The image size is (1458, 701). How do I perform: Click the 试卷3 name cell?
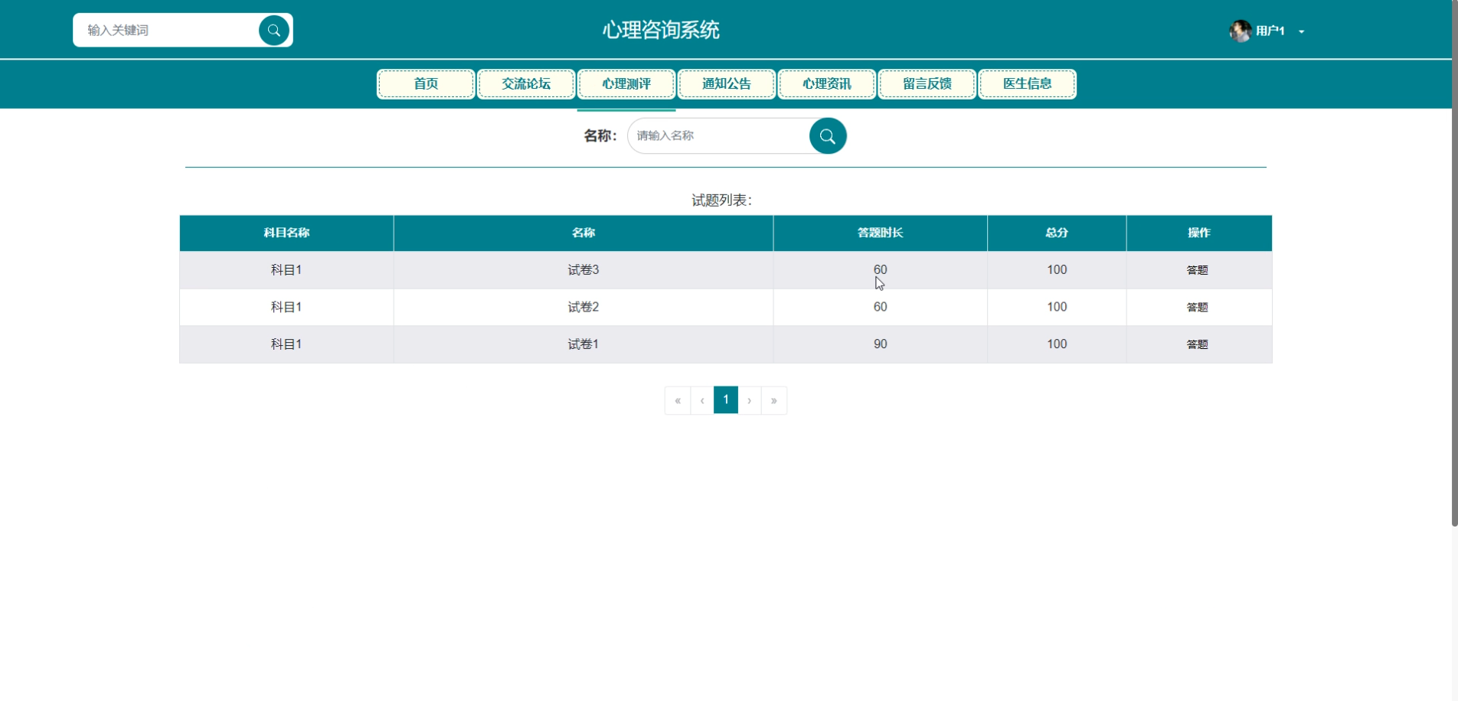coord(584,270)
